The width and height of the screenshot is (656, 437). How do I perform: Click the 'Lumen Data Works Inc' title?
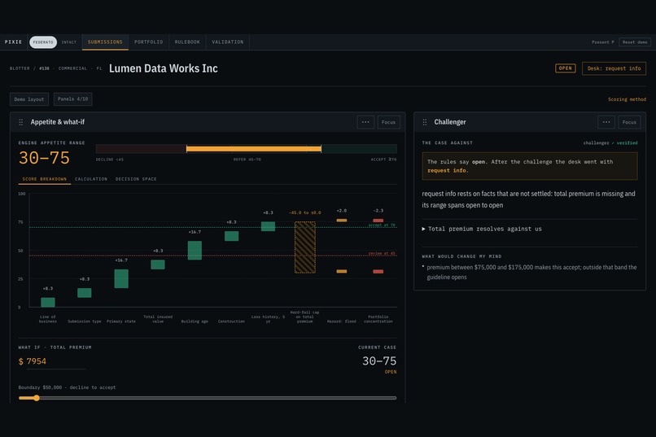pos(163,68)
